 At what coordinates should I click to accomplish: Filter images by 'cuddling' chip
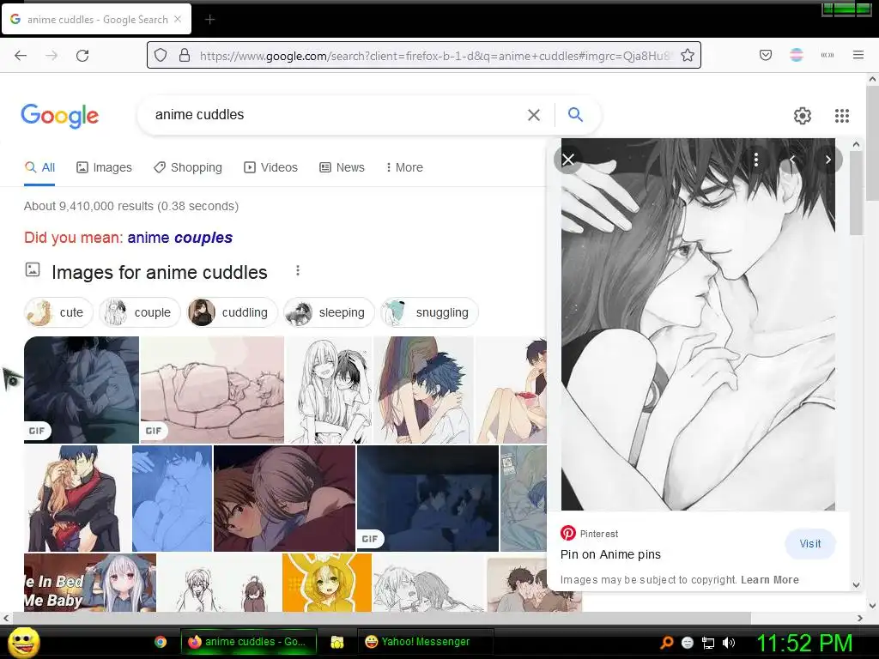pos(232,312)
